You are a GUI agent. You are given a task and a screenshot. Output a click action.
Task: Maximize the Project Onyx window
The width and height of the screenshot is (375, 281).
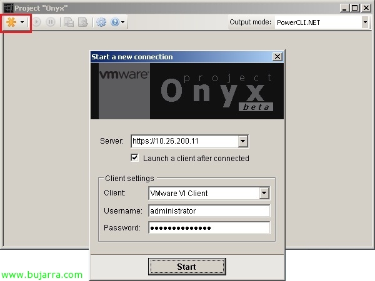355,8
